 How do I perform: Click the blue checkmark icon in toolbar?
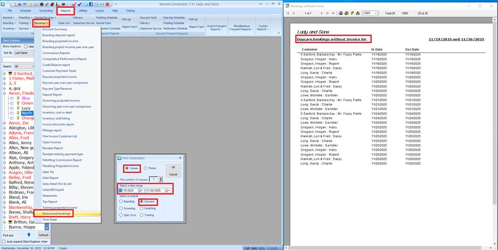click(79, 4)
